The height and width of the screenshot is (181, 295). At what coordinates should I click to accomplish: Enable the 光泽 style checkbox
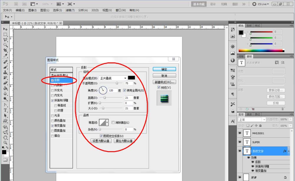(x=53, y=115)
